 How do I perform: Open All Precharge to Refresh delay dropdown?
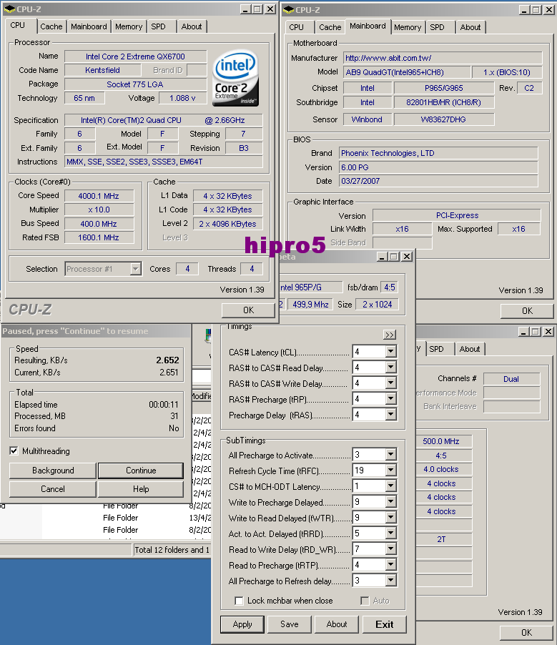[x=391, y=581]
